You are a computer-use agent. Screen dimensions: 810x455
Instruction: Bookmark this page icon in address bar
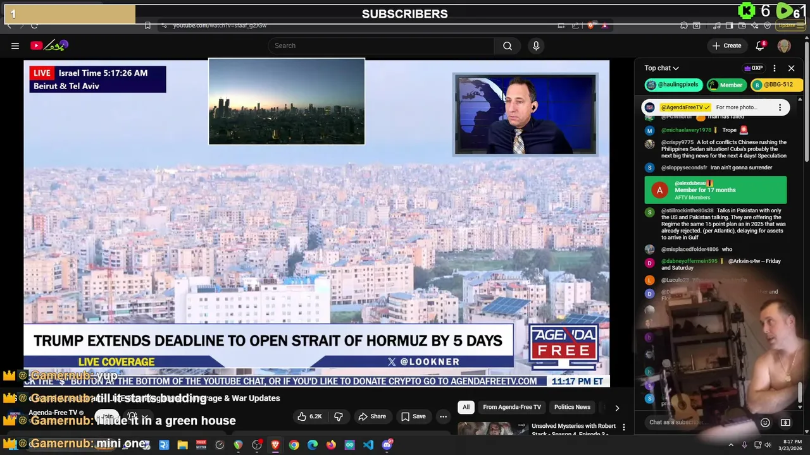point(147,25)
